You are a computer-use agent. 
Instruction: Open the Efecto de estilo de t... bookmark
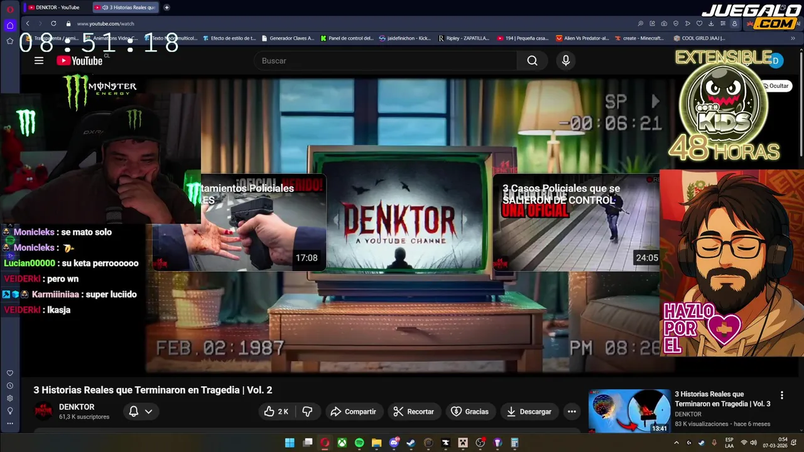229,38
